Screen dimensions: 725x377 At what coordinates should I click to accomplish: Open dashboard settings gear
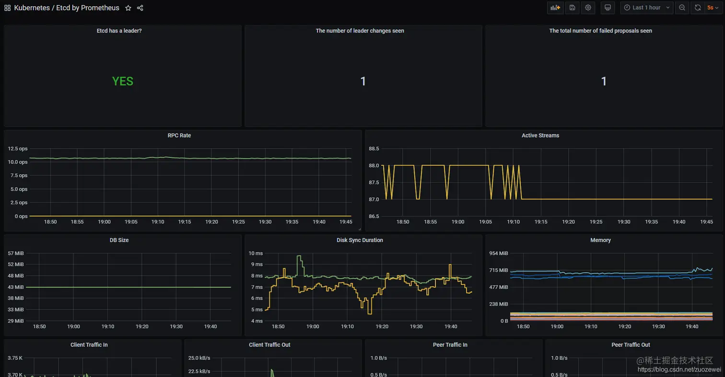tap(588, 8)
